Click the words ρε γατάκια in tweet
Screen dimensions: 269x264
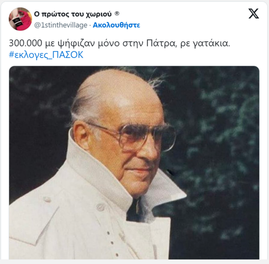coord(205,43)
